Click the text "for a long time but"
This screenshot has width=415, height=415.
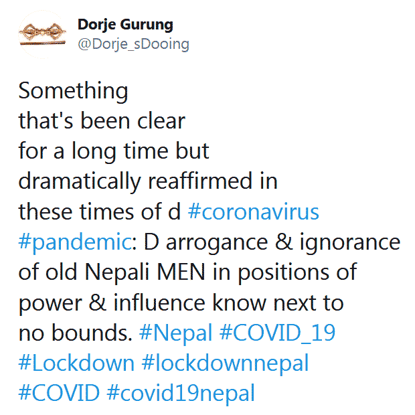click(114, 151)
